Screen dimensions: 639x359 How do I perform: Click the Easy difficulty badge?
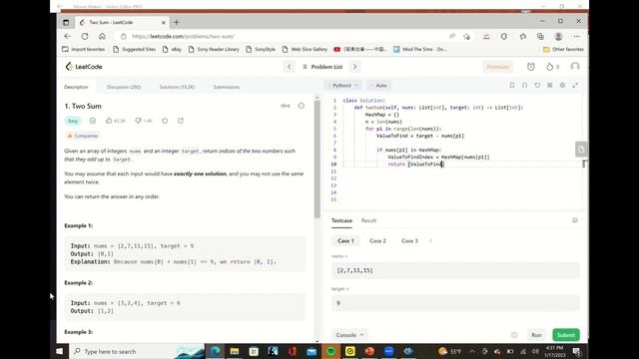coord(73,121)
